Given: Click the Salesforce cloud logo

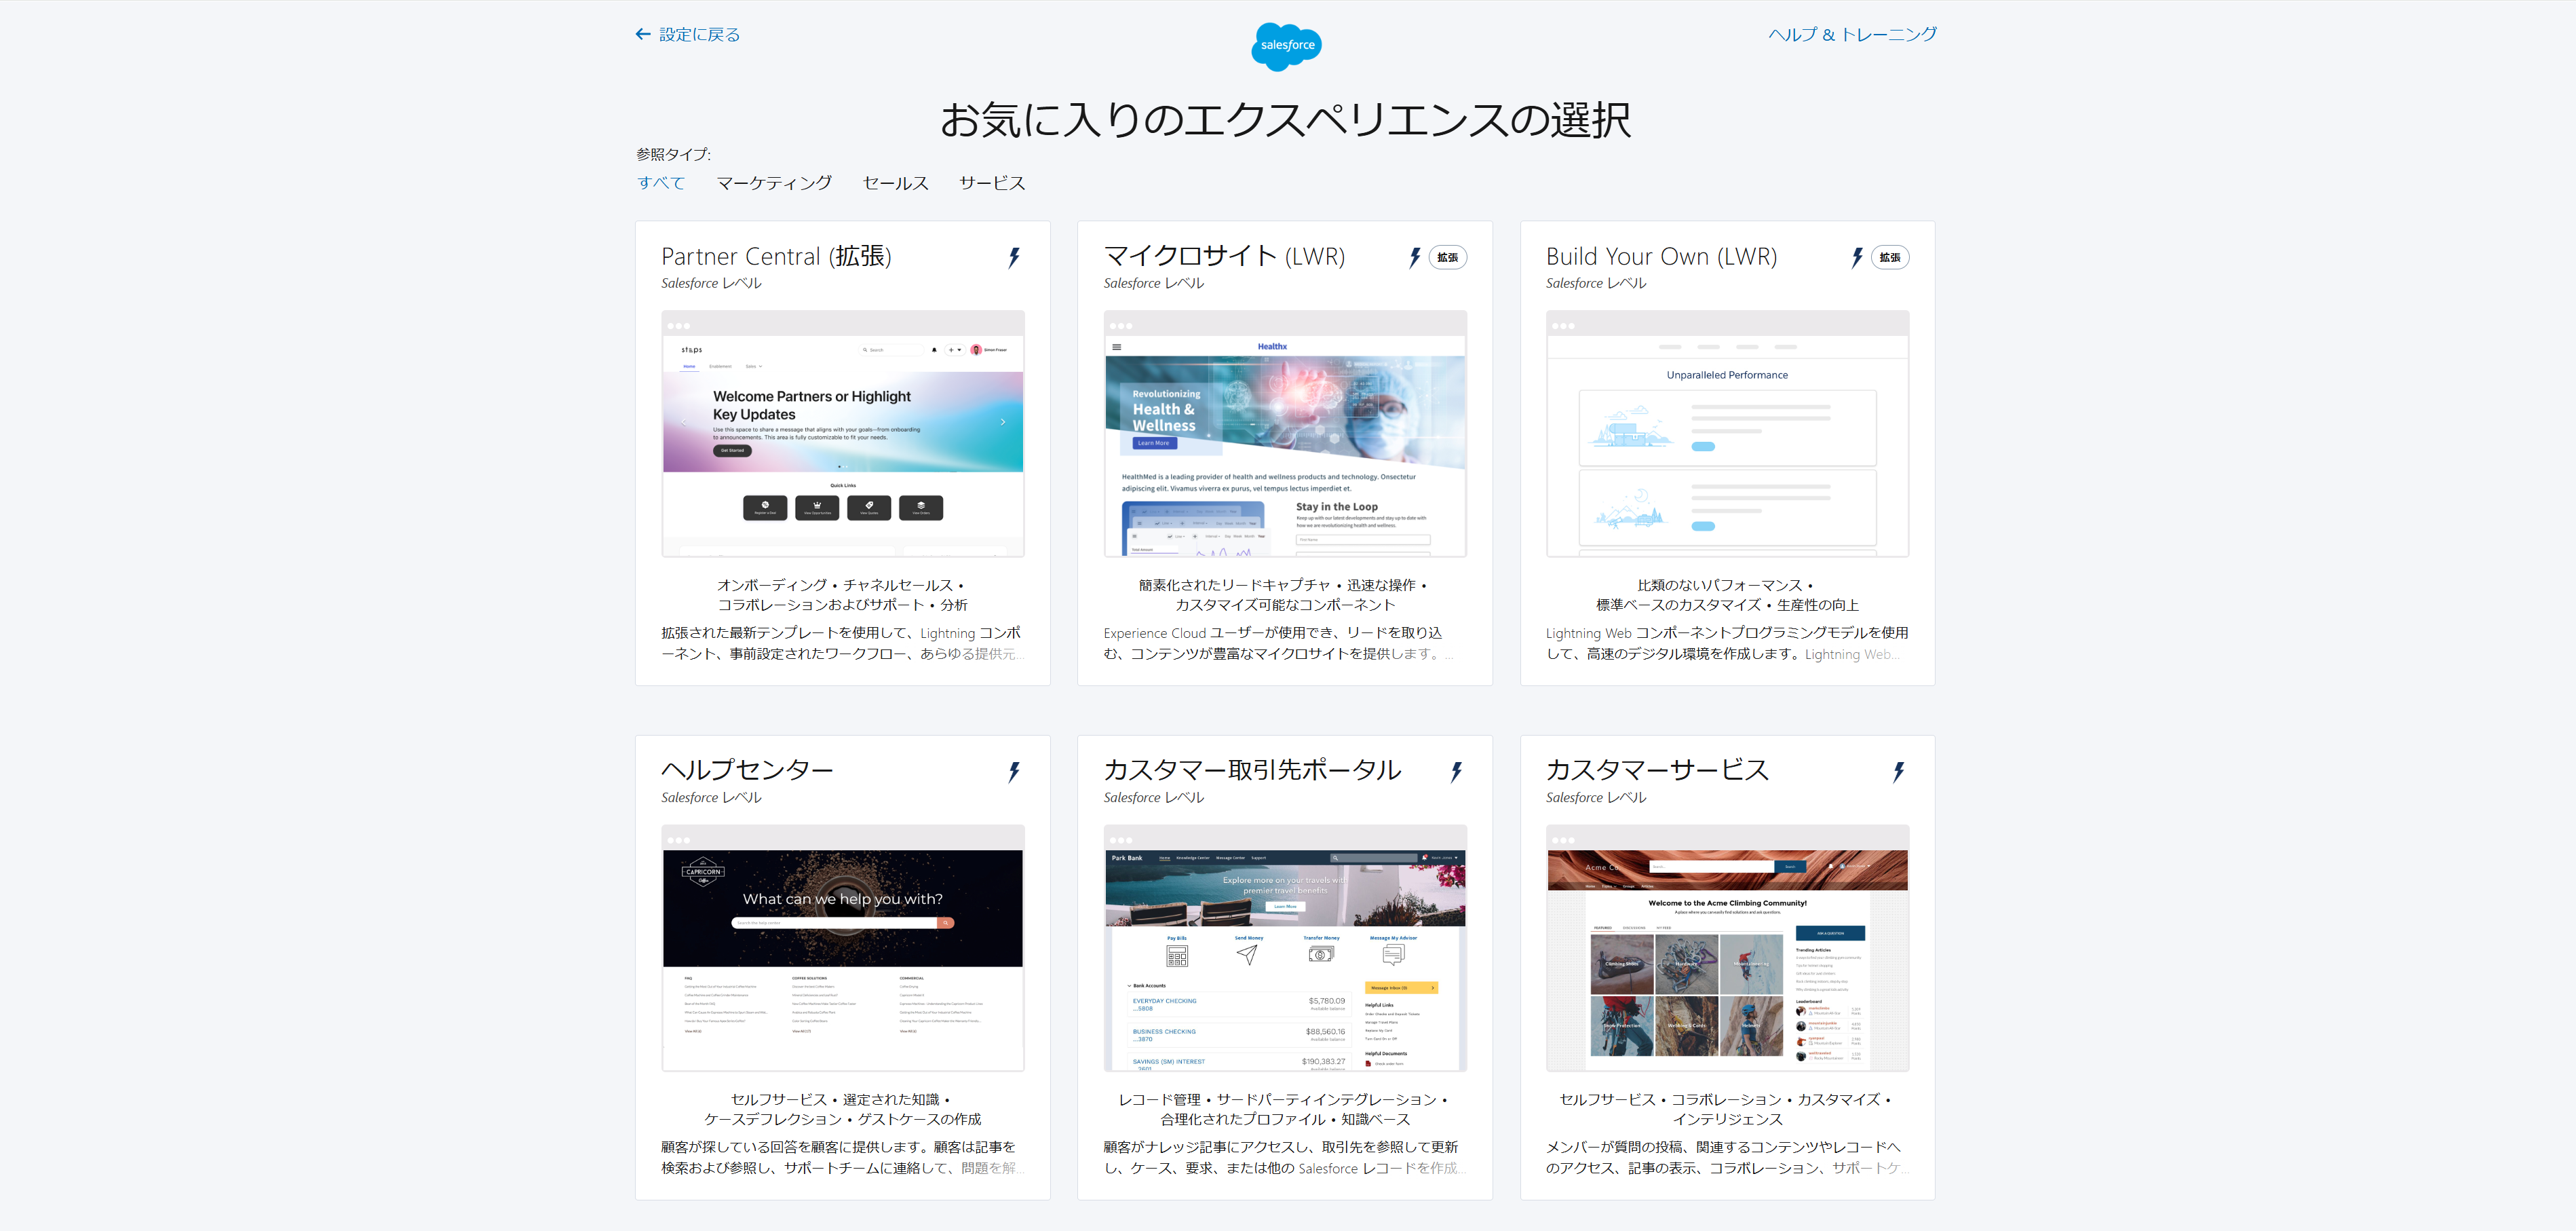Looking at the screenshot, I should [x=1286, y=46].
